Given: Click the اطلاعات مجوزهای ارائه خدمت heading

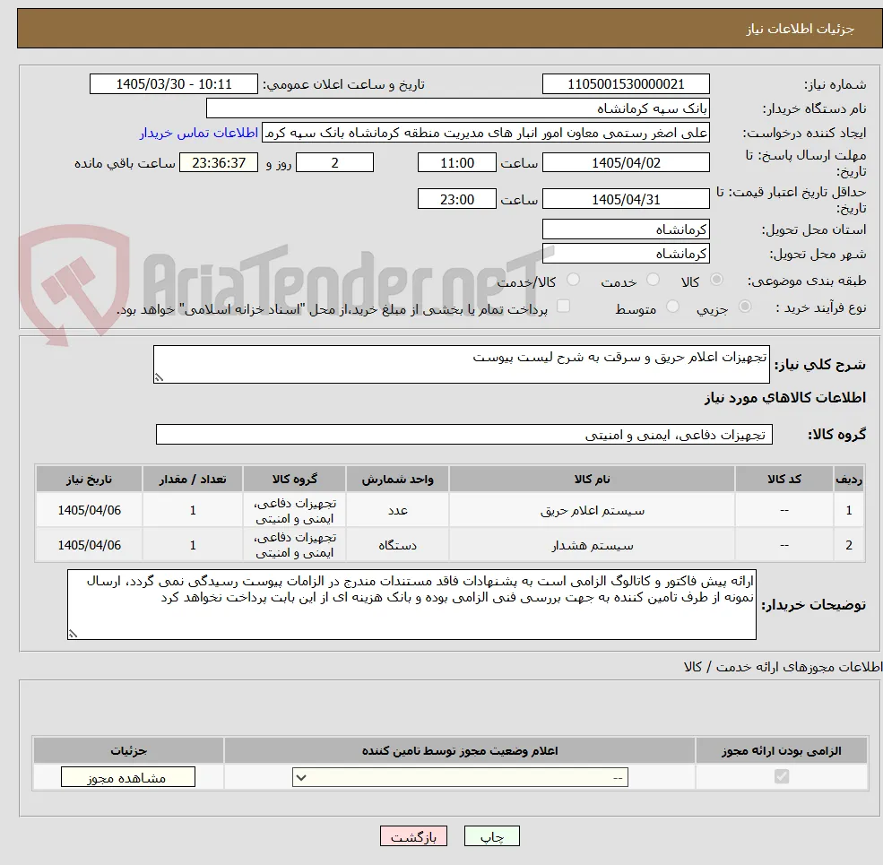Looking at the screenshot, I should [783, 667].
